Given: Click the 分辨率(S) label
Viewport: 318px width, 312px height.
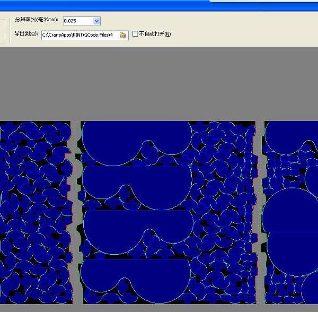Looking at the screenshot, I should [37, 20].
